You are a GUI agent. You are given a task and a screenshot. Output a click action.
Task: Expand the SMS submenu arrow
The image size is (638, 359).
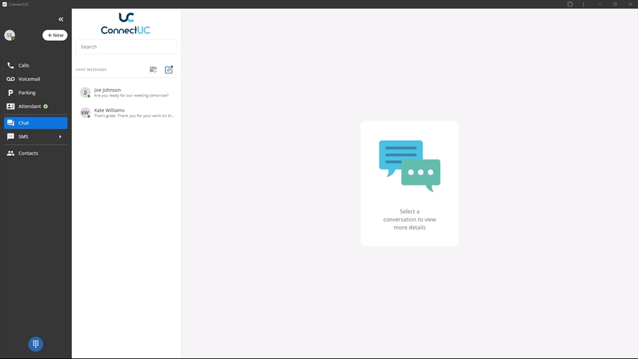pyautogui.click(x=60, y=137)
